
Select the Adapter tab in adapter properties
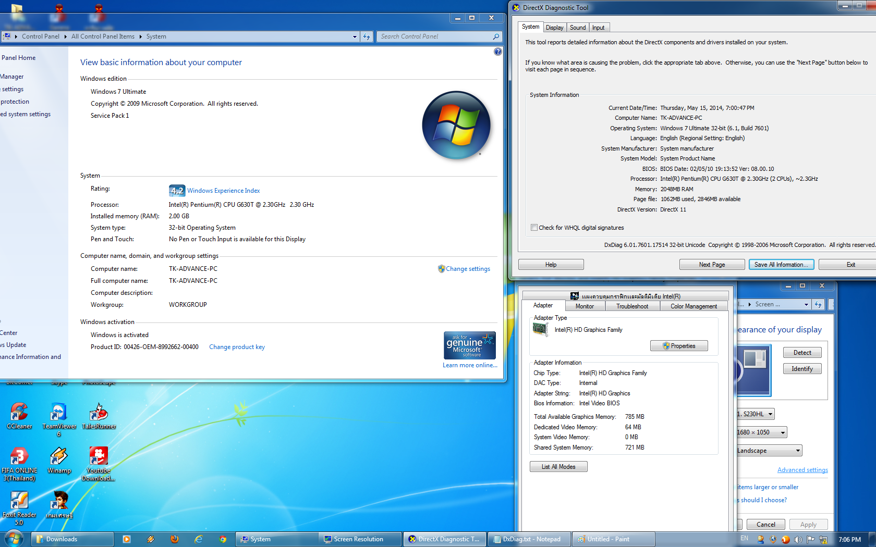543,305
